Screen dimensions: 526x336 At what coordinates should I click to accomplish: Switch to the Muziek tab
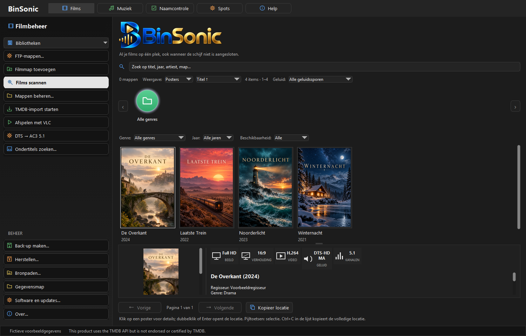coord(120,8)
